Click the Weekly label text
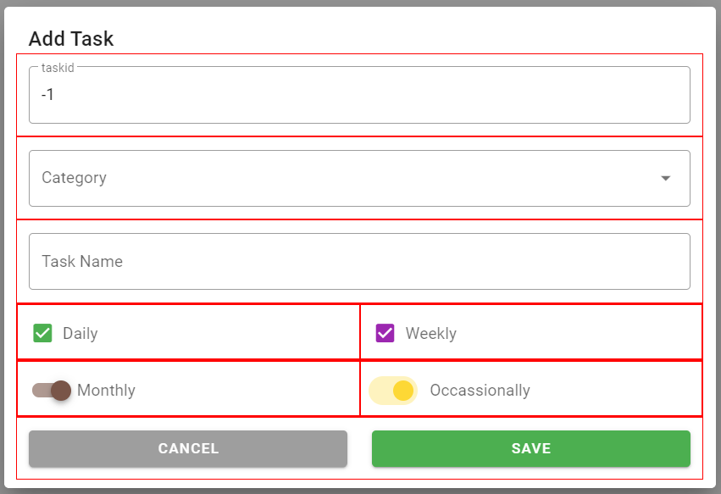 click(x=430, y=334)
